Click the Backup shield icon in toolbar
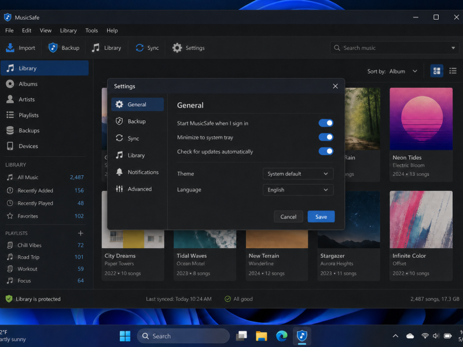463x347 pixels. coord(53,48)
